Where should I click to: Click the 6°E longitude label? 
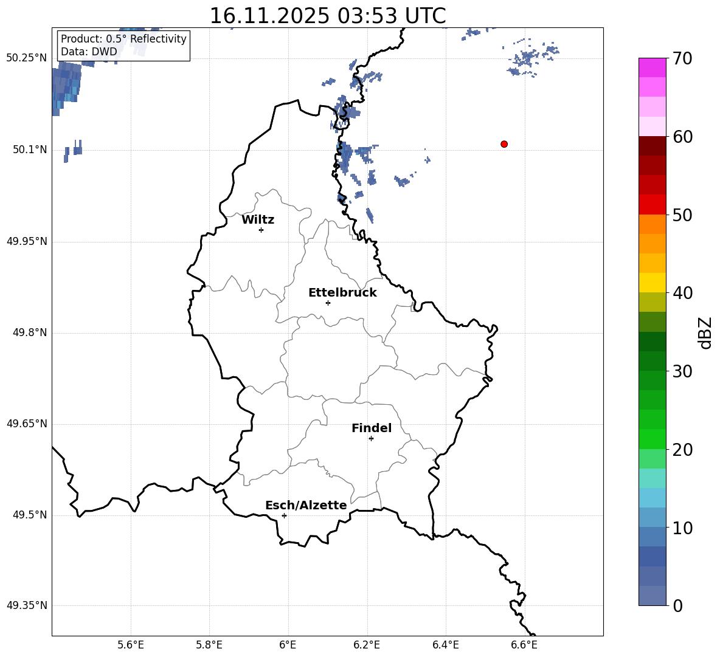coord(288,645)
